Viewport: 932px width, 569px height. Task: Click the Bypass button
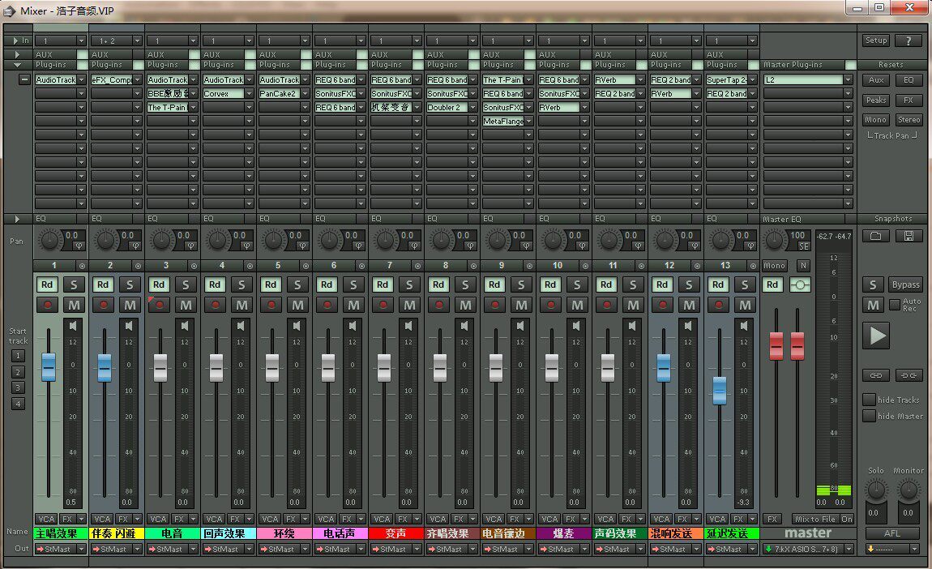[x=905, y=284]
